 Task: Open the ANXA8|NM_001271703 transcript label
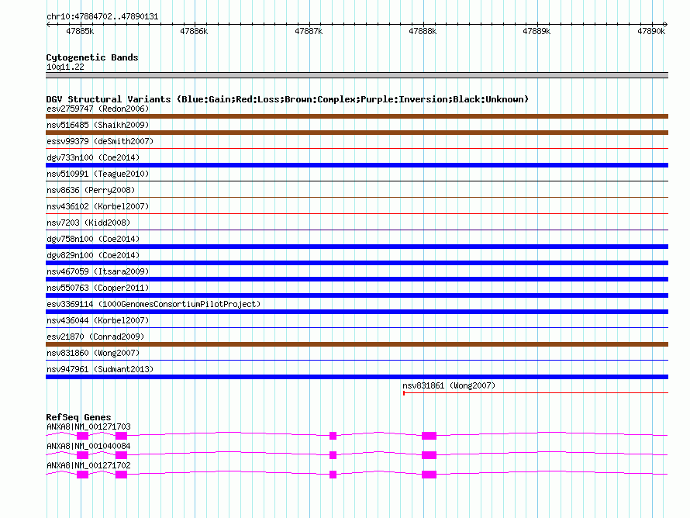[88, 426]
